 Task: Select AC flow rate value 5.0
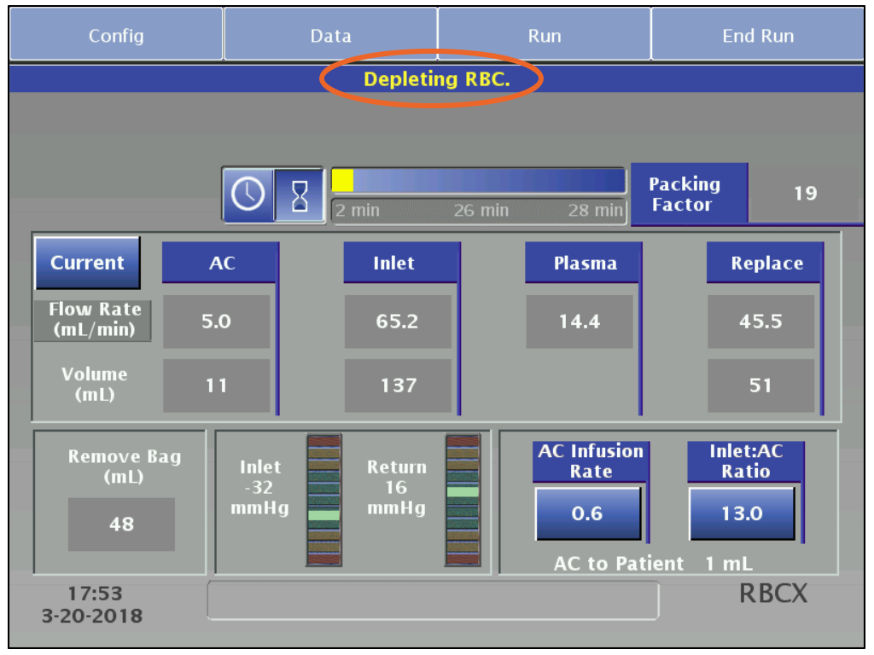tap(216, 322)
